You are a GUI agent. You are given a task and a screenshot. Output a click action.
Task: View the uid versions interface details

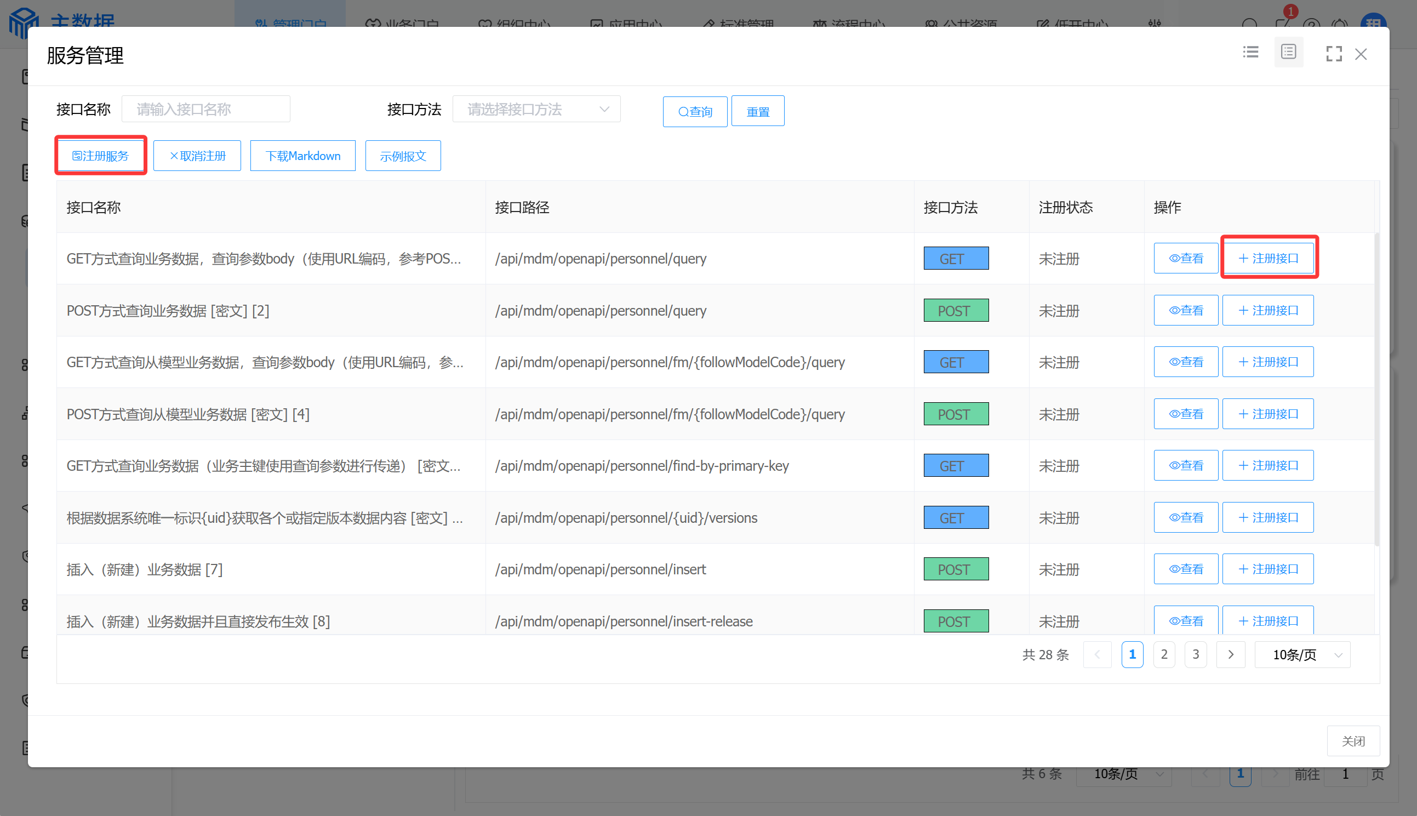pos(1186,517)
